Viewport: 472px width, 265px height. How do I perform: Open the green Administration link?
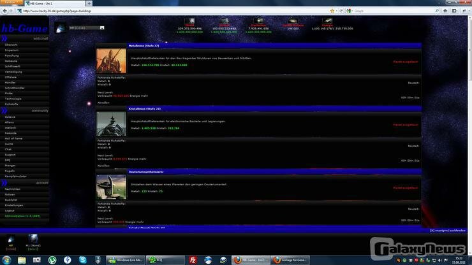pos(22,217)
